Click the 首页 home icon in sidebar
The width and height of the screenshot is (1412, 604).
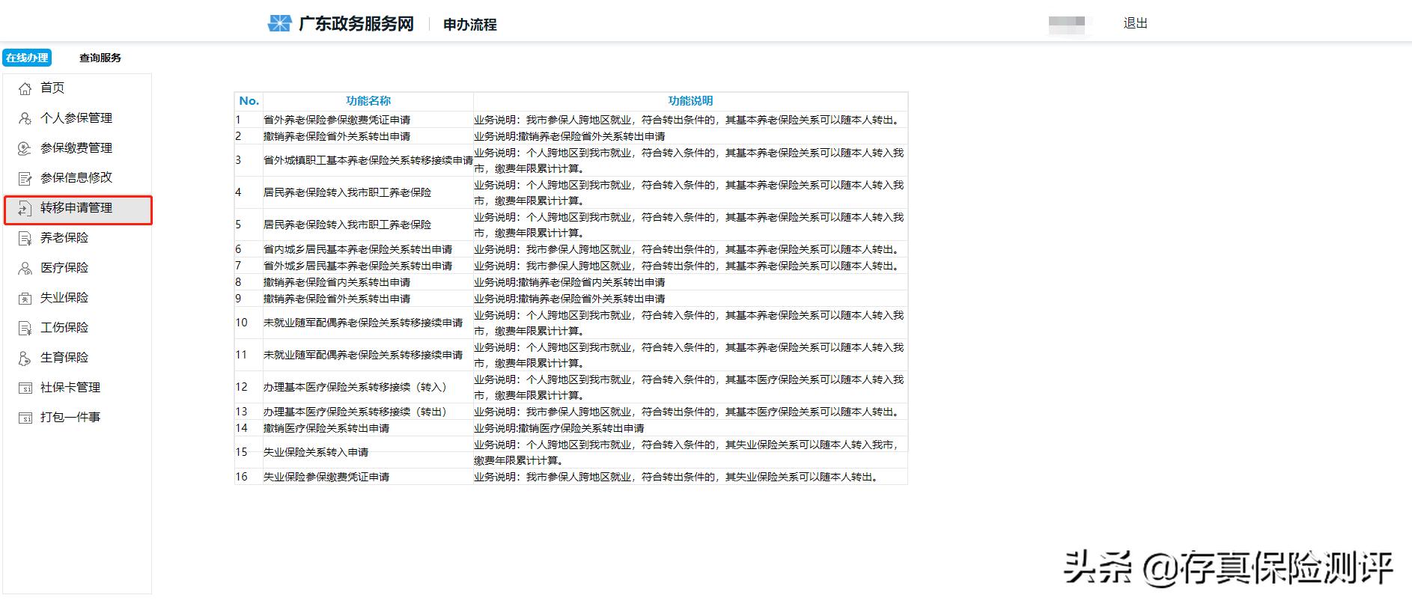25,88
